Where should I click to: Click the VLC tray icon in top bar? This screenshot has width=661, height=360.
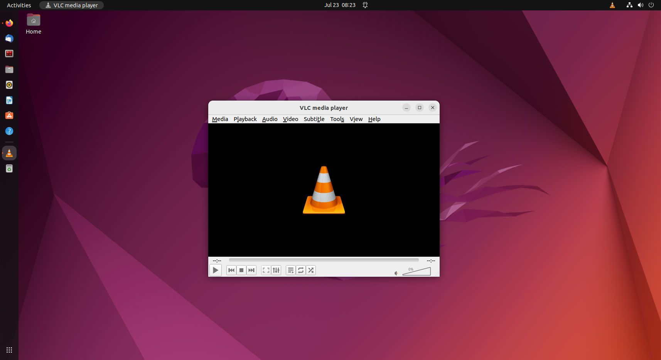(612, 5)
